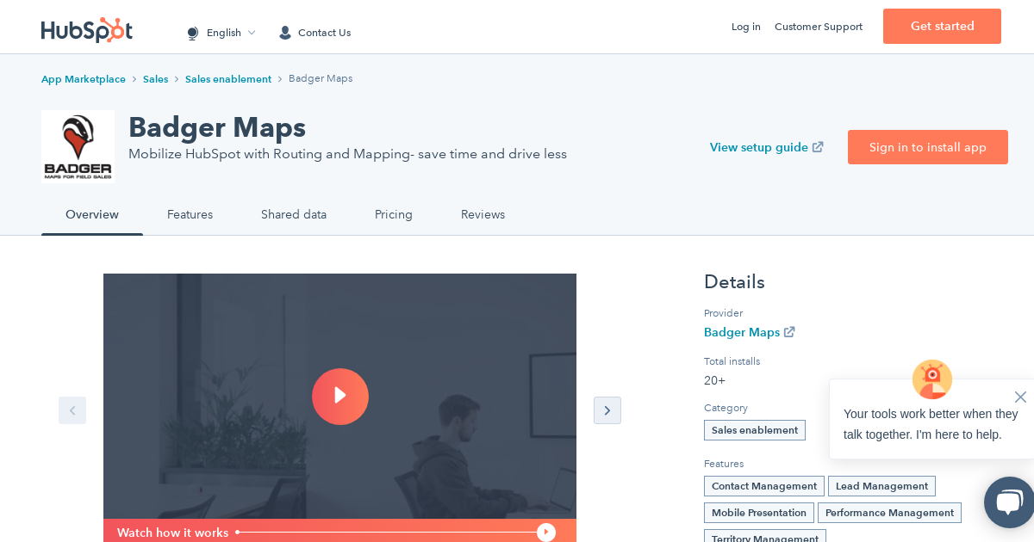The image size is (1034, 542).
Task: Click the left carousel arrow
Action: [72, 410]
